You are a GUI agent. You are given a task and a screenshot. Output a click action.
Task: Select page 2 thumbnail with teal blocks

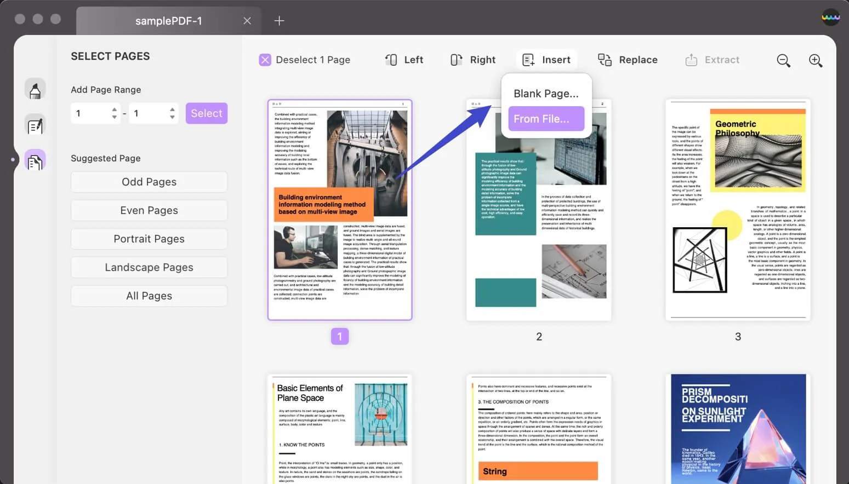pyautogui.click(x=539, y=210)
